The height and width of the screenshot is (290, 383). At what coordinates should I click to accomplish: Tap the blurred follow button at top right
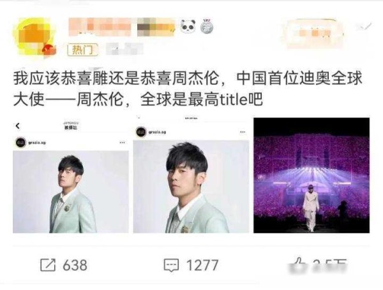coord(315,33)
